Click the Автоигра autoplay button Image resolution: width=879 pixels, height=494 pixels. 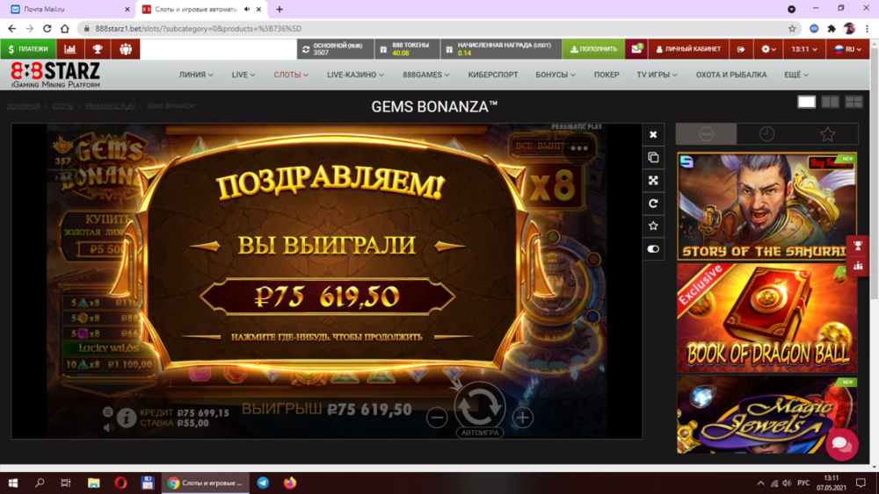point(480,433)
